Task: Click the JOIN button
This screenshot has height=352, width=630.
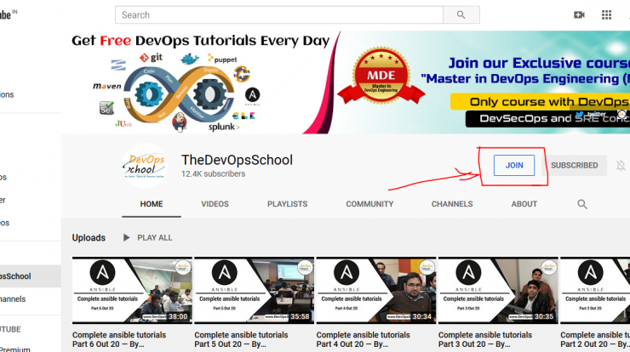Action: [x=514, y=165]
